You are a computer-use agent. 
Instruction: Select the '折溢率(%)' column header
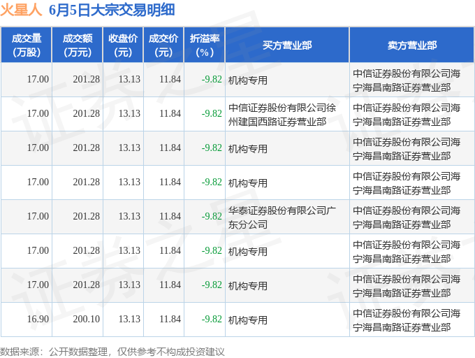click(205, 45)
